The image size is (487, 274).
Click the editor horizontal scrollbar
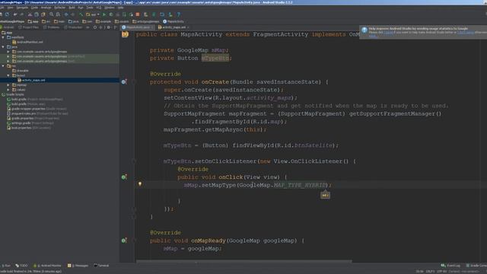point(243,262)
